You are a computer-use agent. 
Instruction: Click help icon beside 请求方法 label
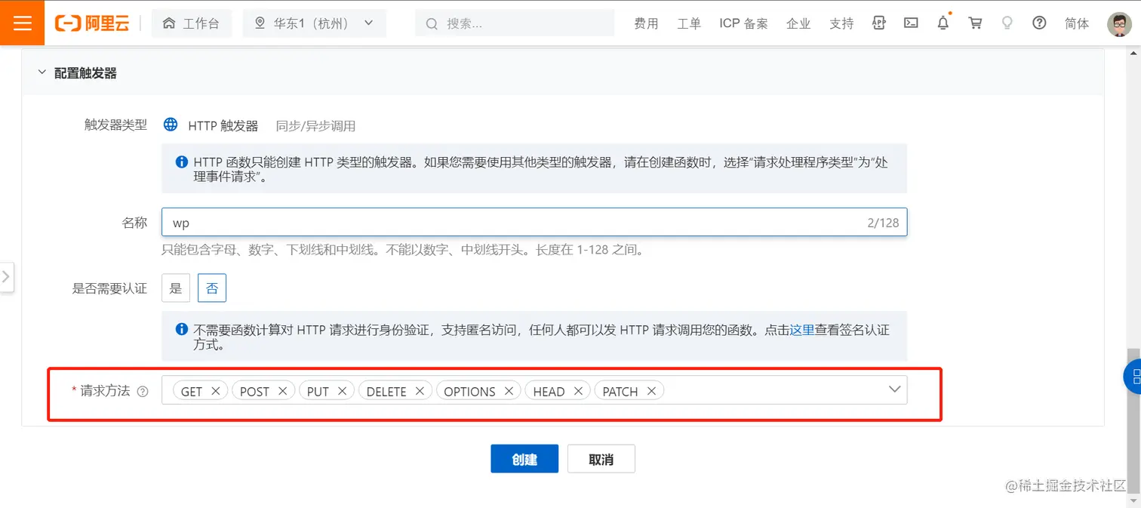(x=143, y=391)
